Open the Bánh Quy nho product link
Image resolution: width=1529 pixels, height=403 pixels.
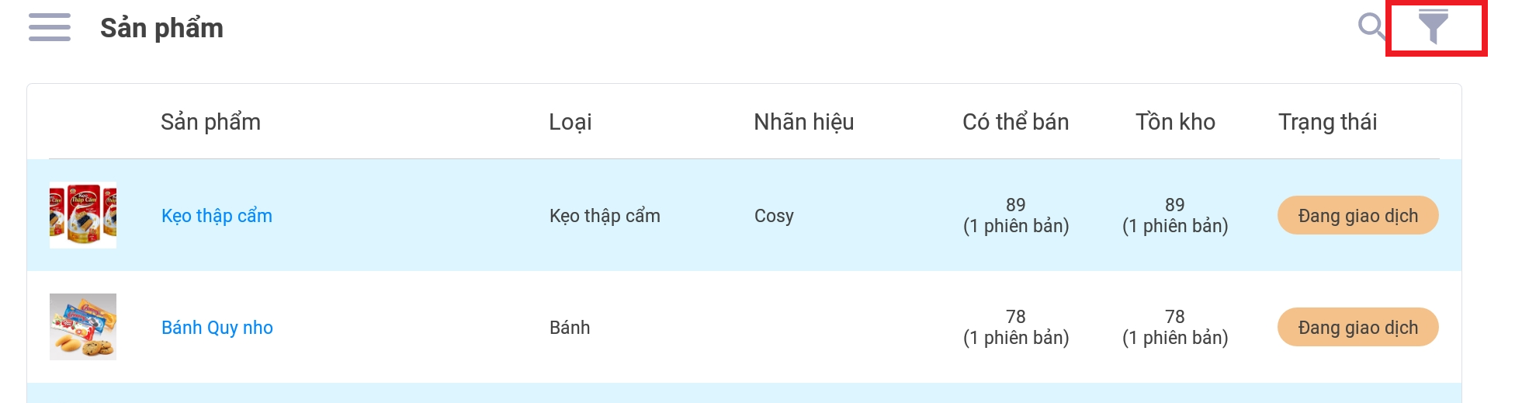tap(217, 328)
